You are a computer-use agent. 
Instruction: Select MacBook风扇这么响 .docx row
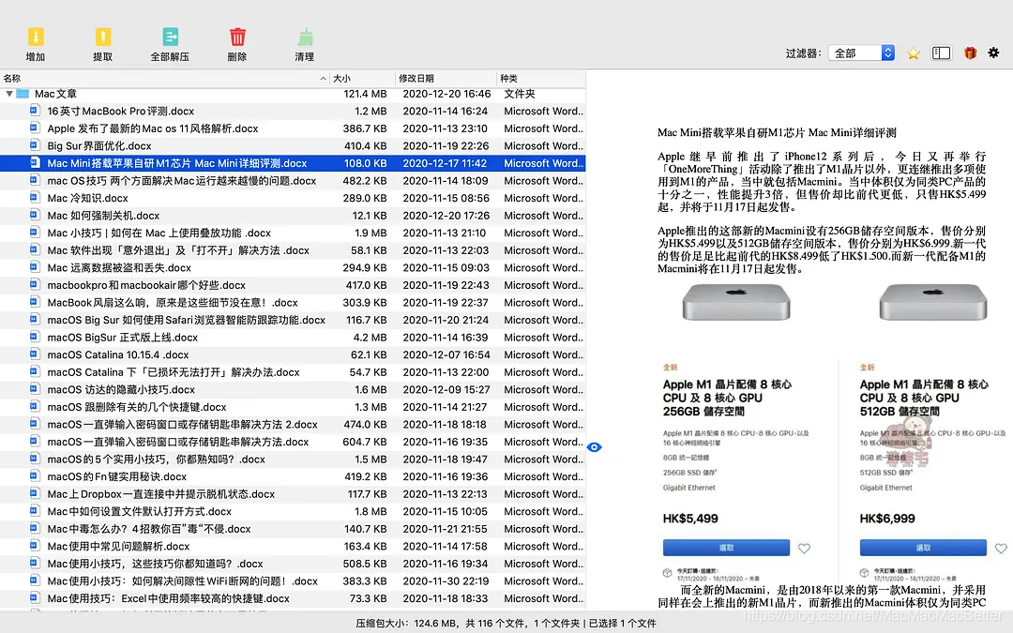tap(293, 303)
